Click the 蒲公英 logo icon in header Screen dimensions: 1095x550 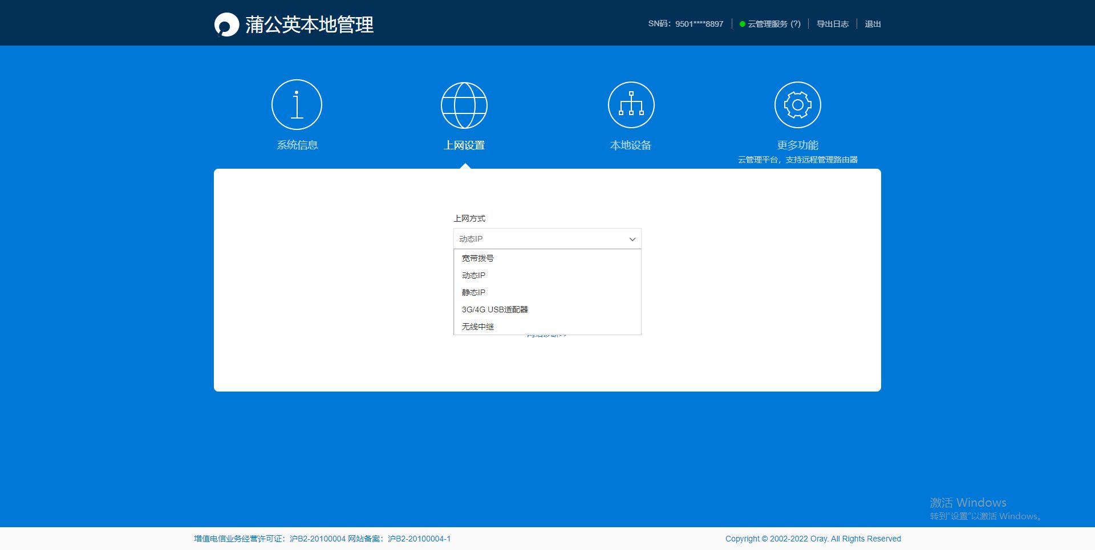point(226,25)
